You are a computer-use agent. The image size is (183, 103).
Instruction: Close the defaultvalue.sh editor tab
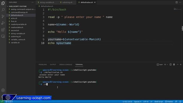pyautogui.click(x=95, y=2)
